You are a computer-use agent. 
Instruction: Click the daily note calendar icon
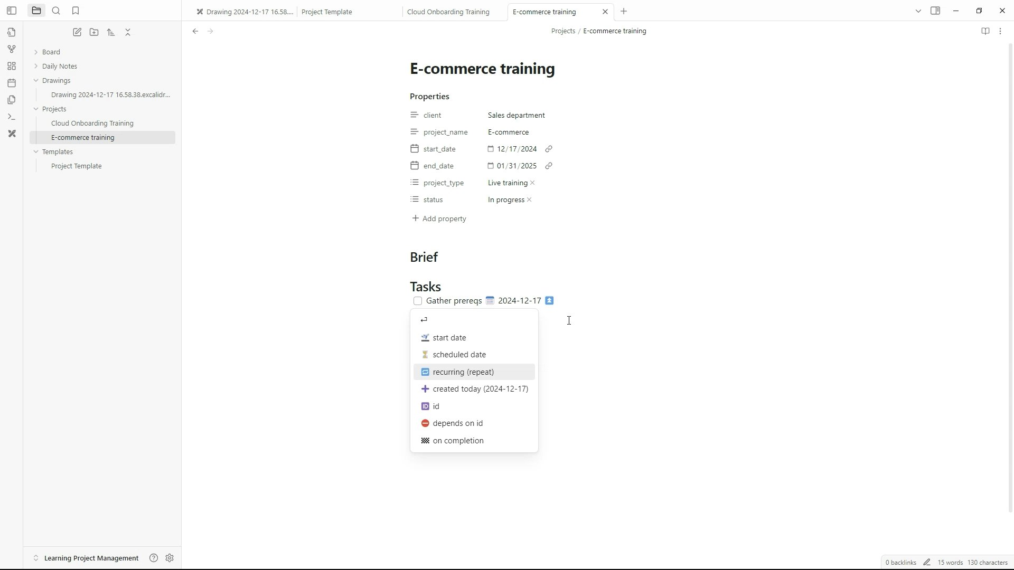(12, 83)
